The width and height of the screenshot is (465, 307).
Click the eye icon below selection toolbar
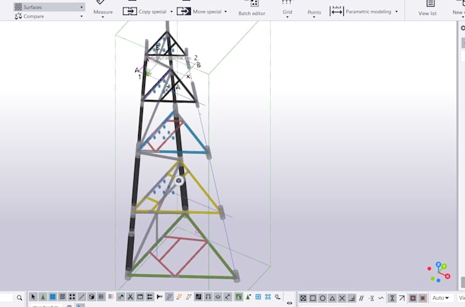[x=289, y=303]
